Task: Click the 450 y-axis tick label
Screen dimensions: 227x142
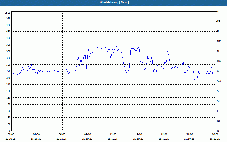Action: click(x=8, y=32)
